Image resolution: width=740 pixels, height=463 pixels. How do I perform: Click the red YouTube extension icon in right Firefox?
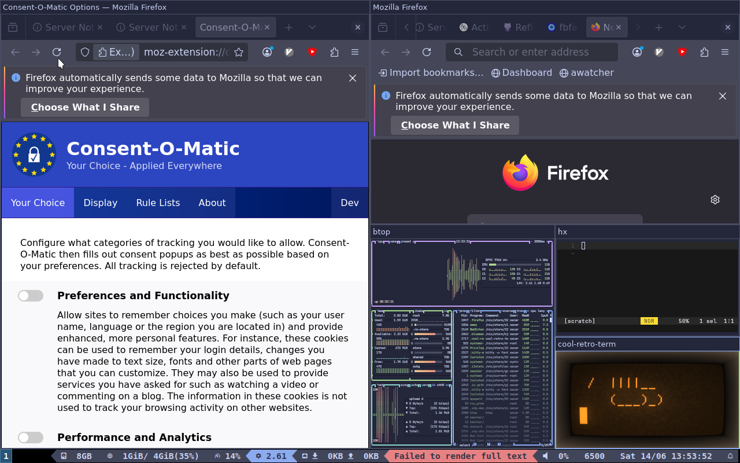(682, 52)
